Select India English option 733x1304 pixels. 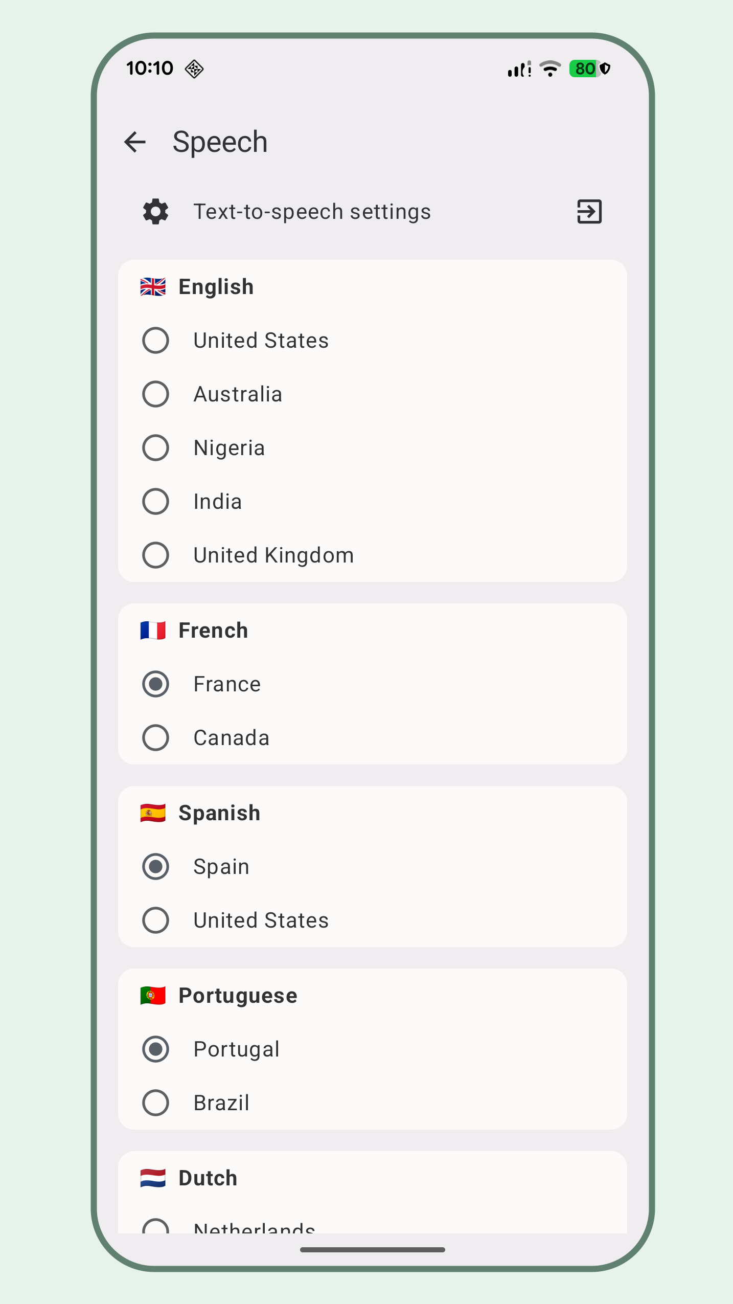click(x=155, y=502)
